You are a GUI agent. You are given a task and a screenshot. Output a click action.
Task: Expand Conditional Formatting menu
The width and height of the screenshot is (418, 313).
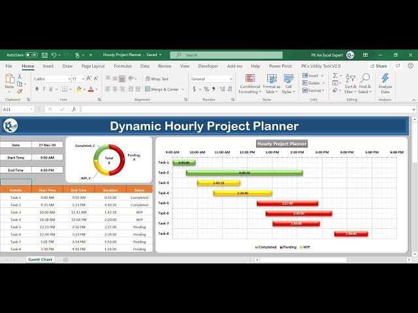[x=249, y=84]
